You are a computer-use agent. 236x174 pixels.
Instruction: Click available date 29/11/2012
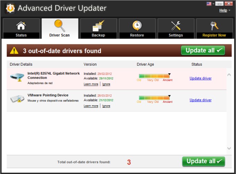click(106, 78)
